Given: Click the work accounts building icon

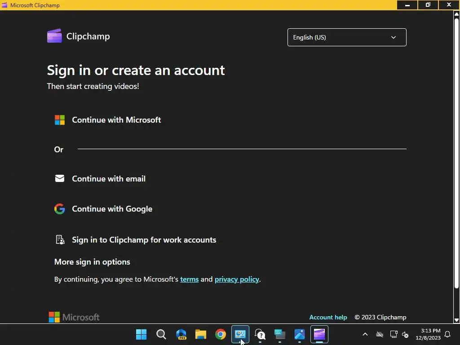Looking at the screenshot, I should (60, 239).
